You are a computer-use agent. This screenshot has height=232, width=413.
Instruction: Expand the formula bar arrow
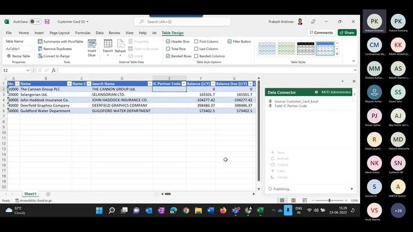click(x=355, y=70)
